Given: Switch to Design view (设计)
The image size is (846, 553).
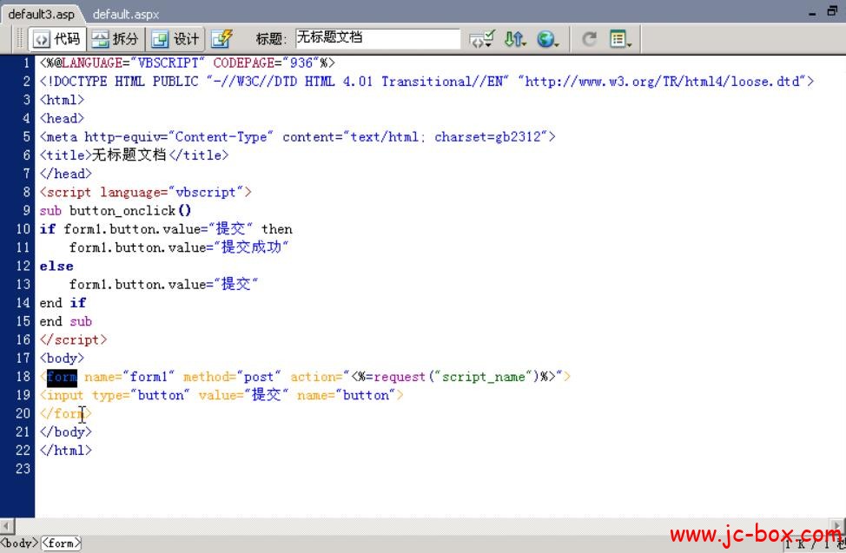Looking at the screenshot, I should [175, 39].
